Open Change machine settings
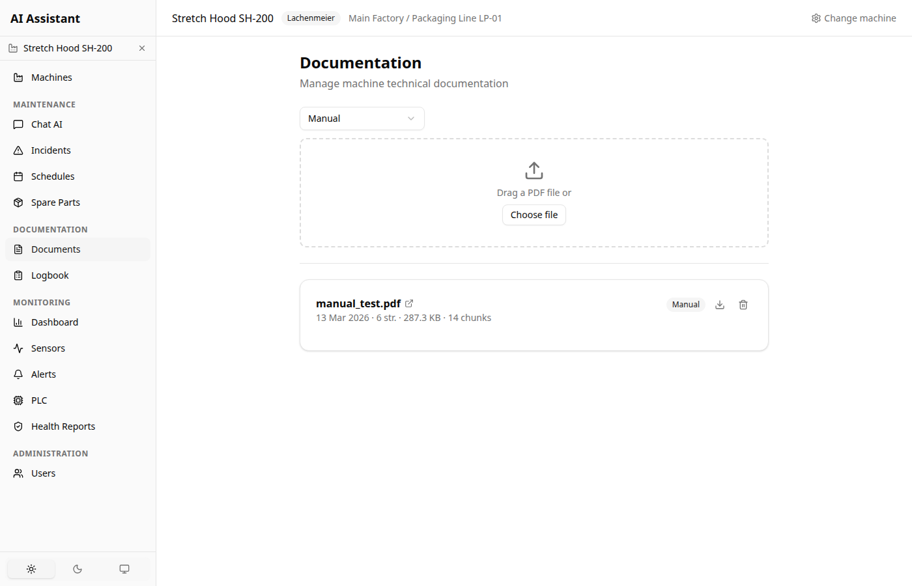 tap(853, 18)
